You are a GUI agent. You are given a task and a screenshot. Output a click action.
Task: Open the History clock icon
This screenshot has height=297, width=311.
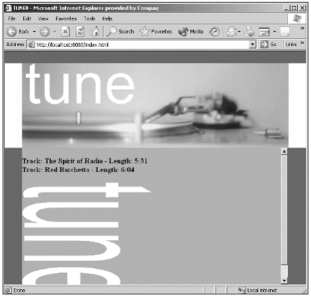point(214,32)
